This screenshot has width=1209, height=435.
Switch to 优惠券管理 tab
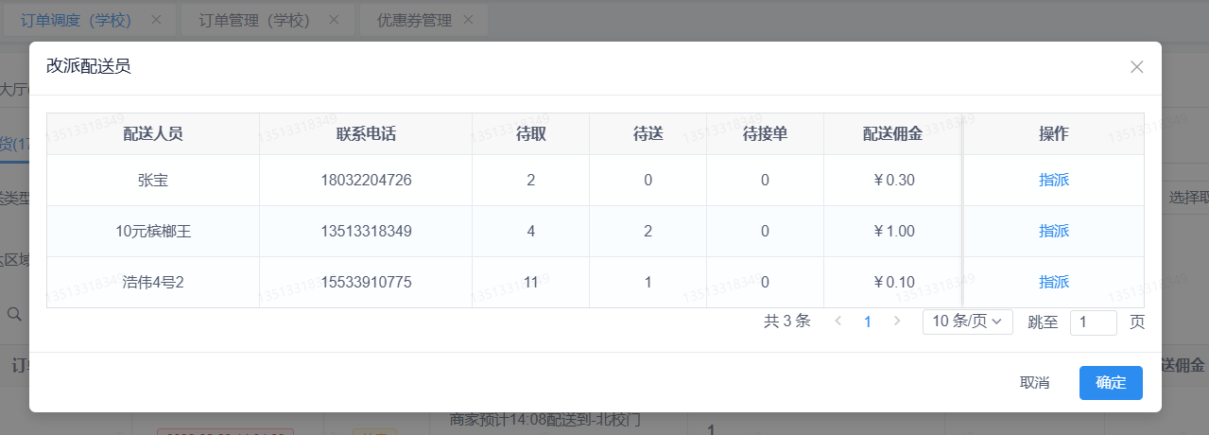tap(414, 20)
